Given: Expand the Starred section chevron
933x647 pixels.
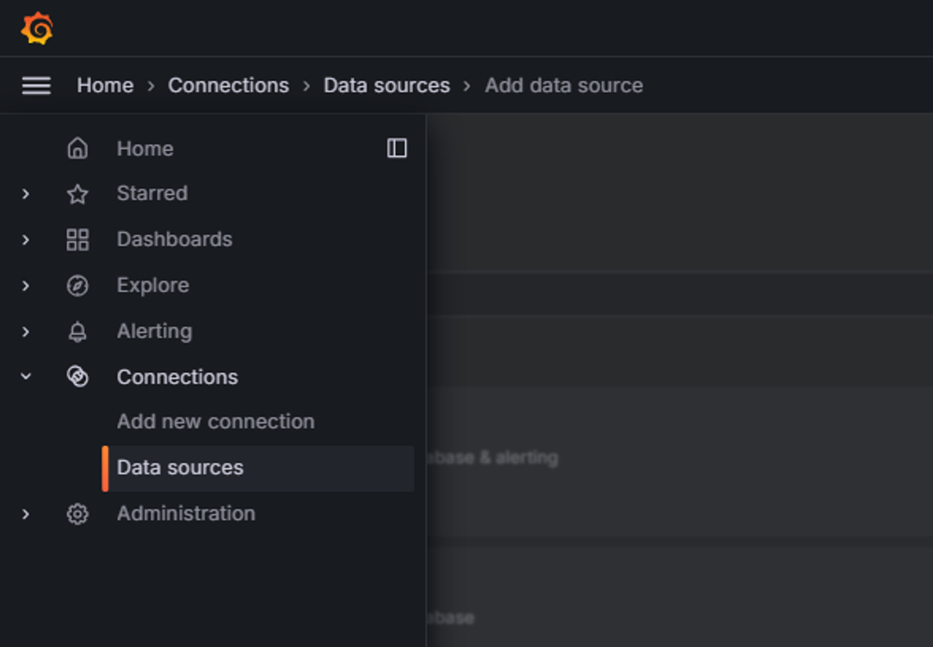Looking at the screenshot, I should coord(26,194).
